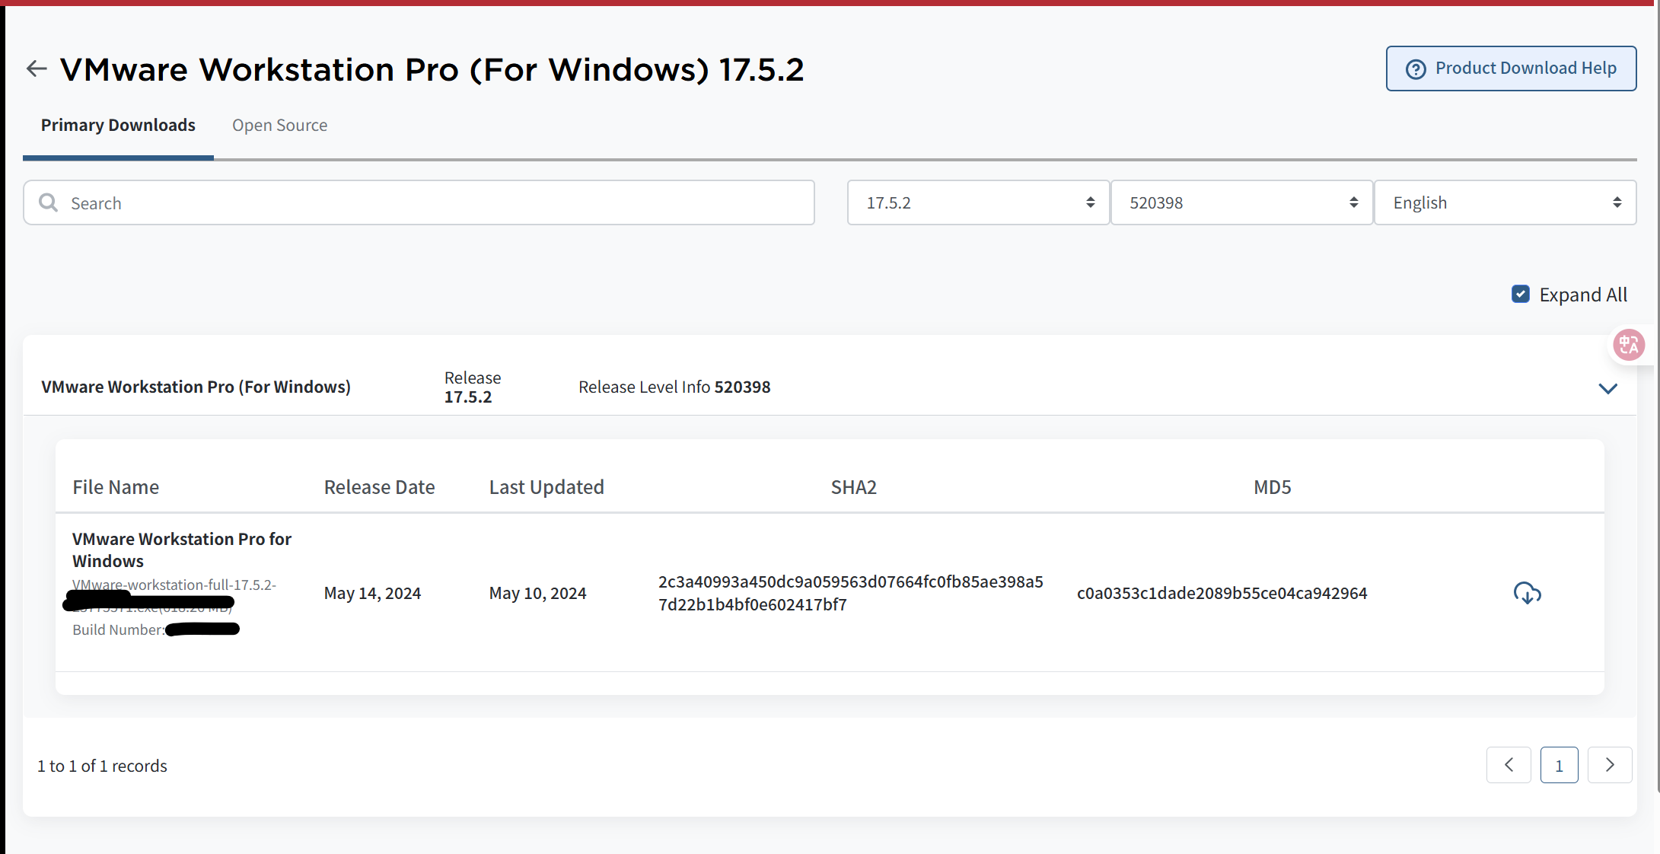
Task: Click the release date May 14, 2024
Action: [372, 593]
